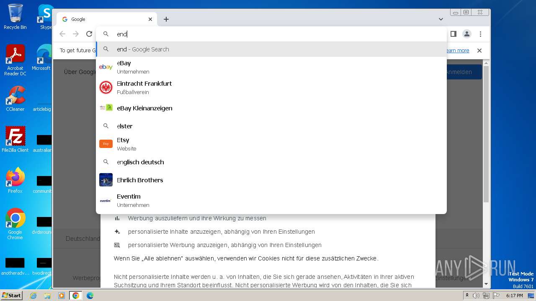Select the Eventim Unternehmen suggestion
The width and height of the screenshot is (536, 301).
tap(271, 200)
